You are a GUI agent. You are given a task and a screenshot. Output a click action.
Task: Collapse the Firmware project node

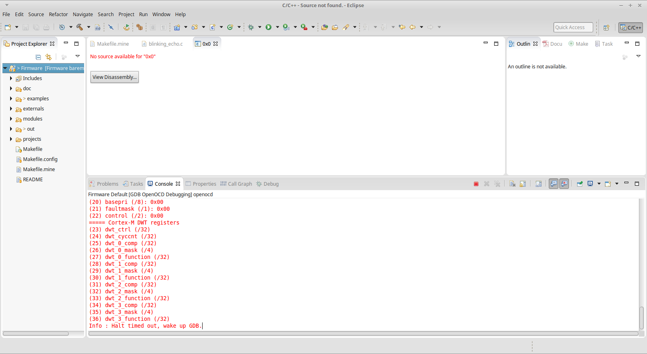coord(5,68)
